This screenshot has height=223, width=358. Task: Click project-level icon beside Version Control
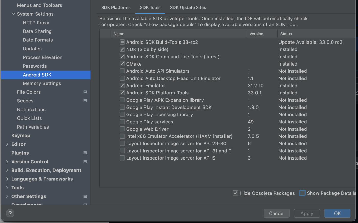click(x=85, y=162)
